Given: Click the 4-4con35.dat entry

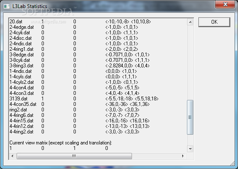Looking at the screenshot, I should point(23,104).
